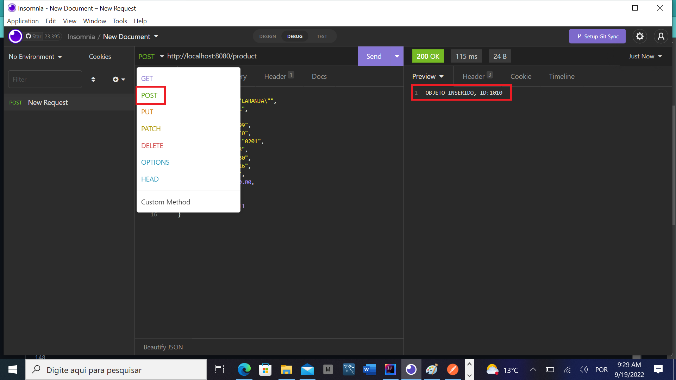Expand the No Environment dropdown

click(35, 56)
